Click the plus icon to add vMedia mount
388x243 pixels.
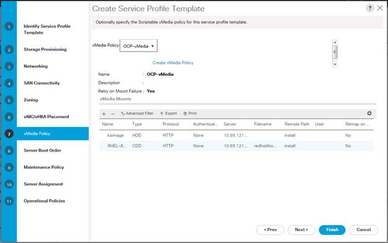point(104,114)
